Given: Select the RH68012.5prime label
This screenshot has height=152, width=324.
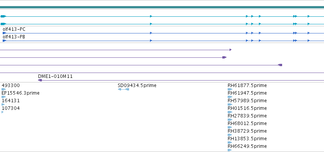Looking at the screenshot, I should pyautogui.click(x=247, y=123).
